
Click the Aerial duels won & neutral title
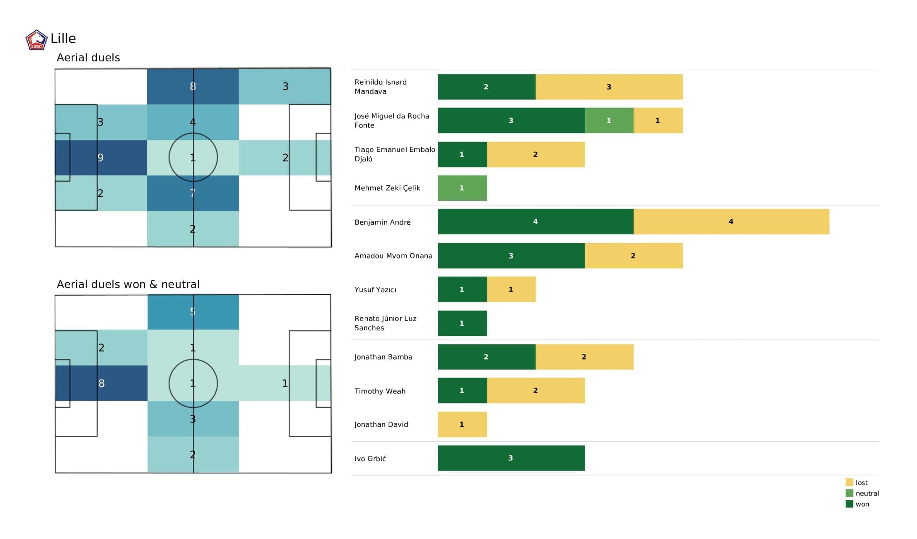pyautogui.click(x=128, y=284)
